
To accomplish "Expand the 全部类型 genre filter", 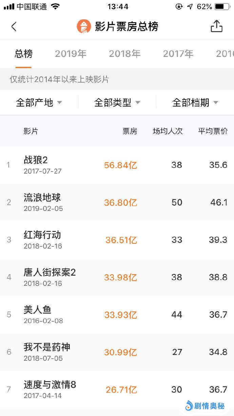I will [117, 102].
